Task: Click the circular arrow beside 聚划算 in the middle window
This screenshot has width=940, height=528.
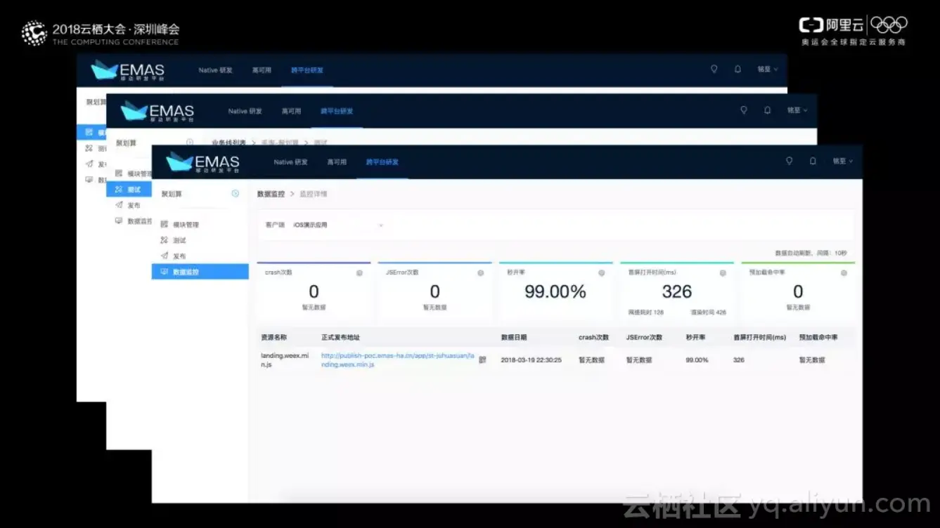Action: 190,143
